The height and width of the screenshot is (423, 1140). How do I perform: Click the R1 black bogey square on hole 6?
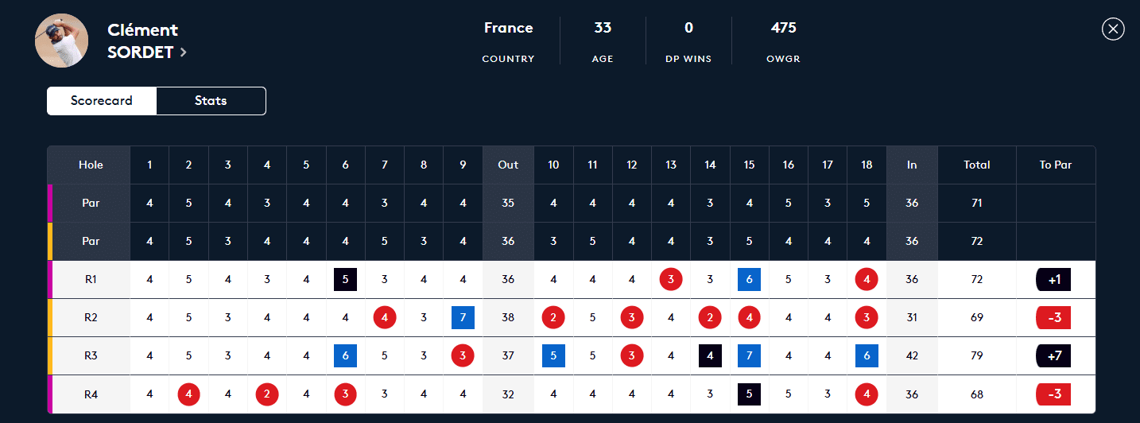coord(345,280)
